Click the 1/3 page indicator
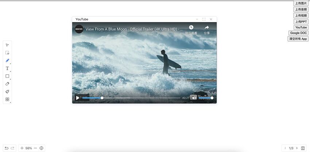This screenshot has height=152, width=310. (291, 148)
